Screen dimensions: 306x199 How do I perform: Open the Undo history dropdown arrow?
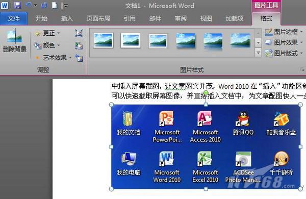[35, 5]
